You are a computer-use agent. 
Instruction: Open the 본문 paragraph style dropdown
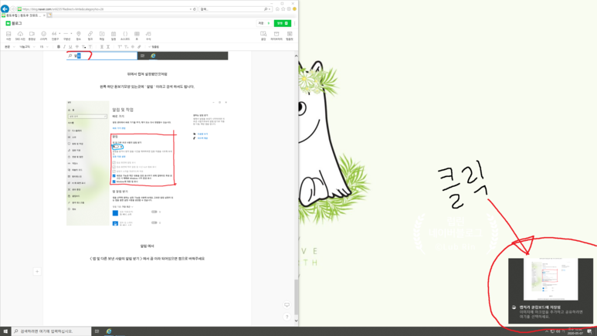pyautogui.click(x=9, y=47)
